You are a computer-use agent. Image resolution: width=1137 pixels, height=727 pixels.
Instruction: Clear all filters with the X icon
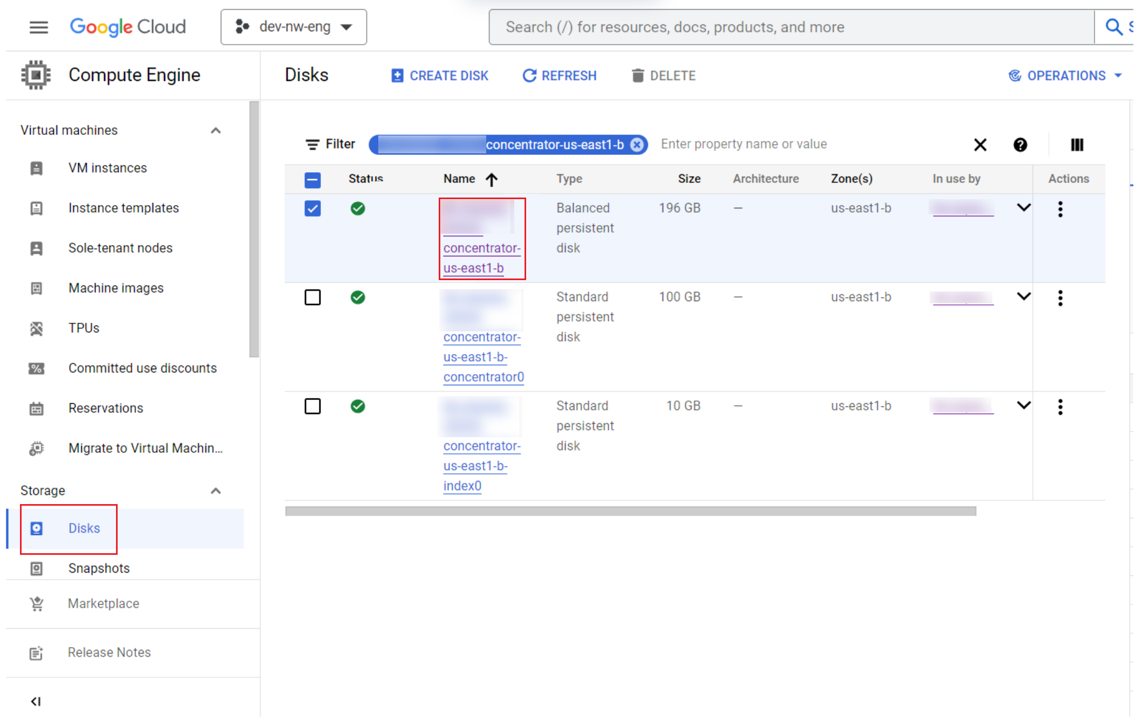pos(980,145)
